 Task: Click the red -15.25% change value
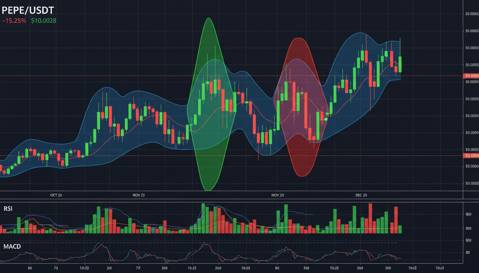click(14, 21)
